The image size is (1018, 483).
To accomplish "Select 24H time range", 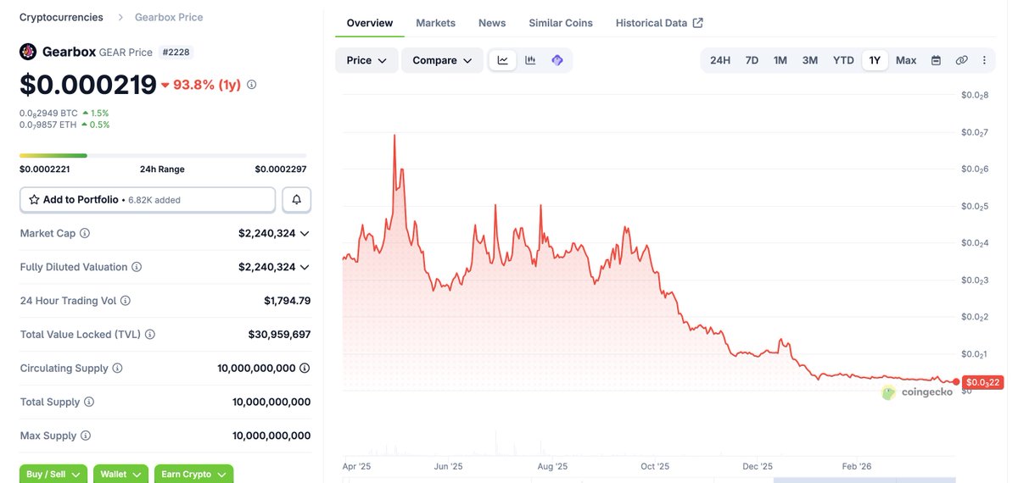I will coord(720,60).
